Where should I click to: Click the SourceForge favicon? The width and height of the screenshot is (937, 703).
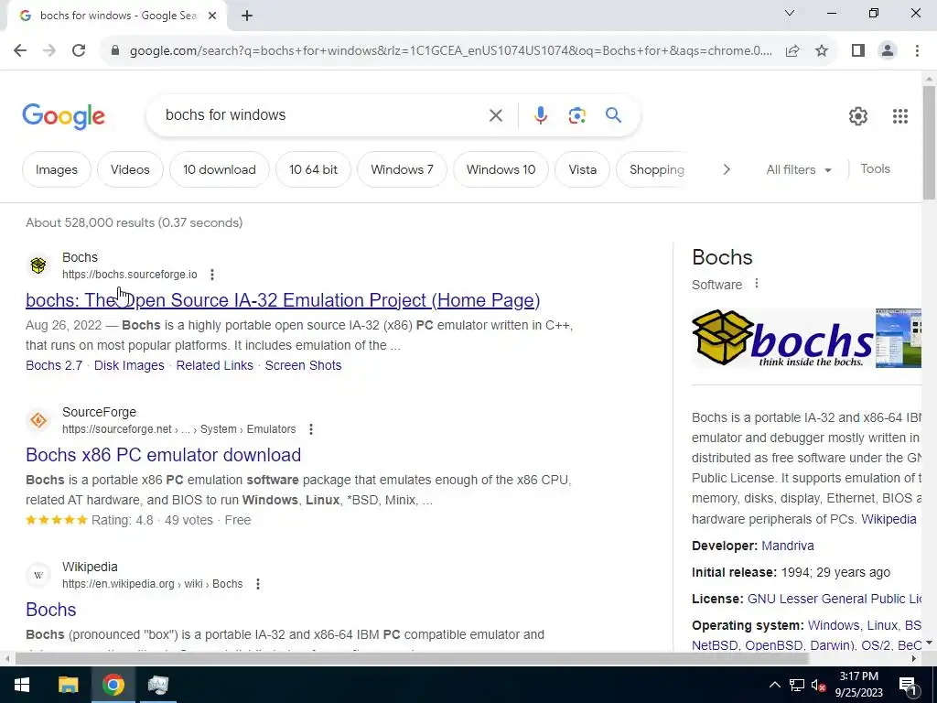(x=38, y=420)
